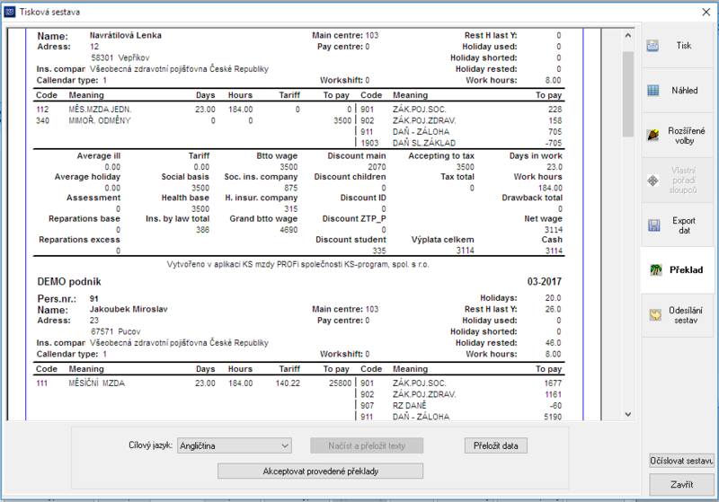Click the Očíslovat sestavu button
Screen dimensions: 719x502
click(681, 461)
